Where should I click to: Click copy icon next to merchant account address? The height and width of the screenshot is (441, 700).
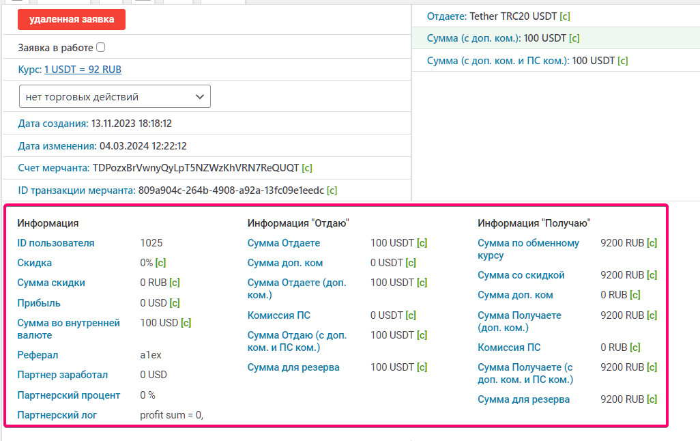click(307, 168)
